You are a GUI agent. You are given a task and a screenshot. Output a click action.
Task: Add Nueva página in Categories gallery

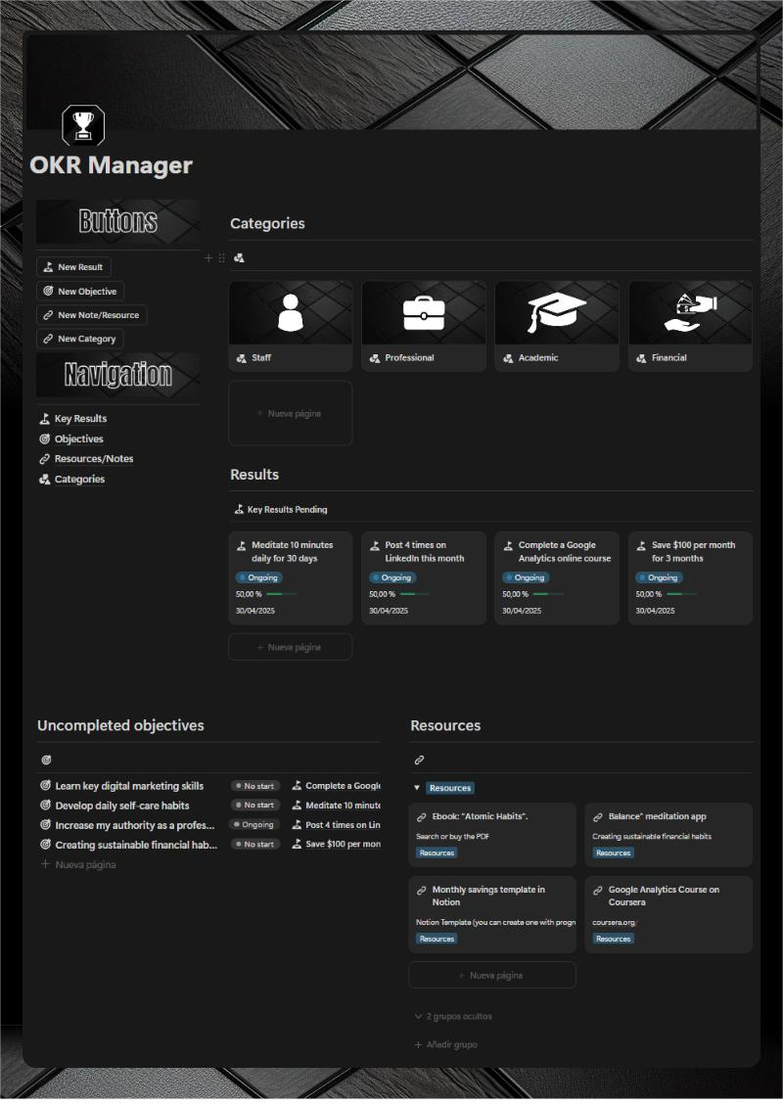291,413
